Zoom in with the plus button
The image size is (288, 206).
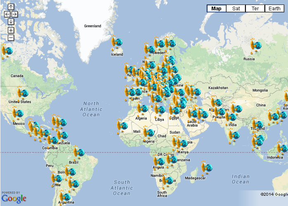point(11,30)
